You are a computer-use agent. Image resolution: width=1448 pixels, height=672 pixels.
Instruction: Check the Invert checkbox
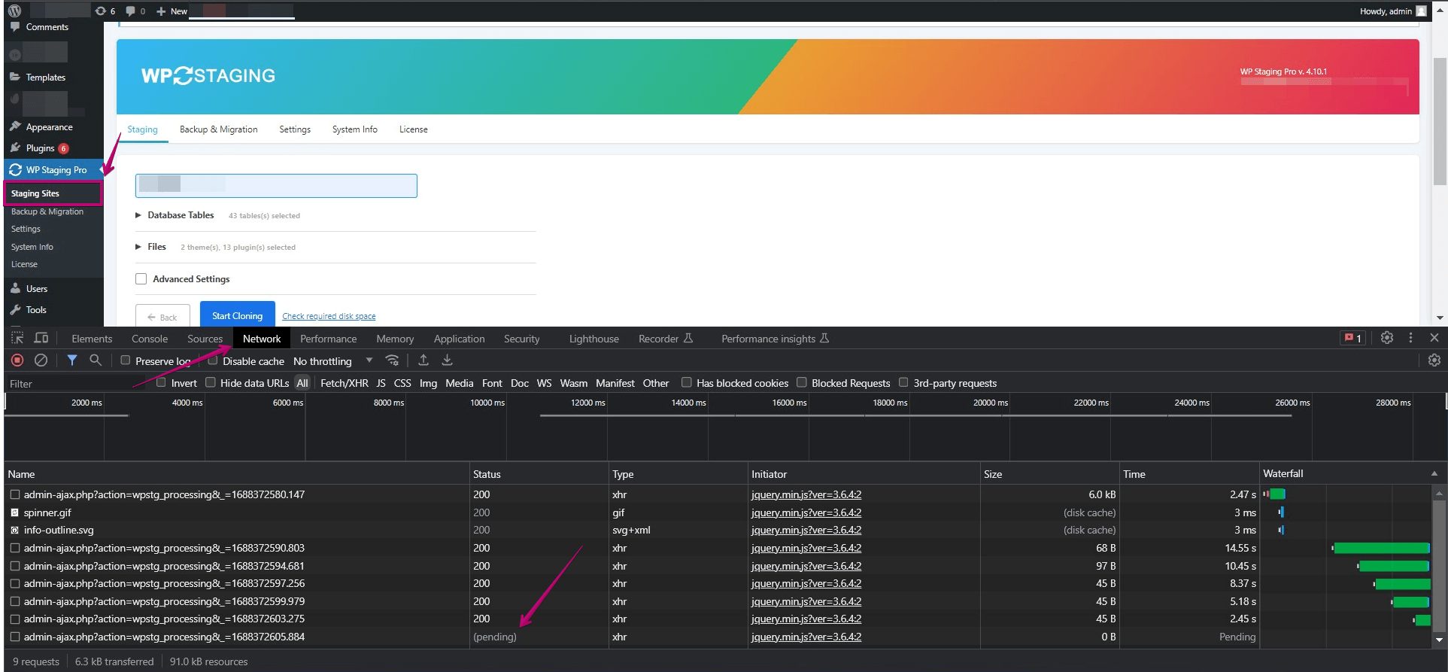pyautogui.click(x=161, y=382)
